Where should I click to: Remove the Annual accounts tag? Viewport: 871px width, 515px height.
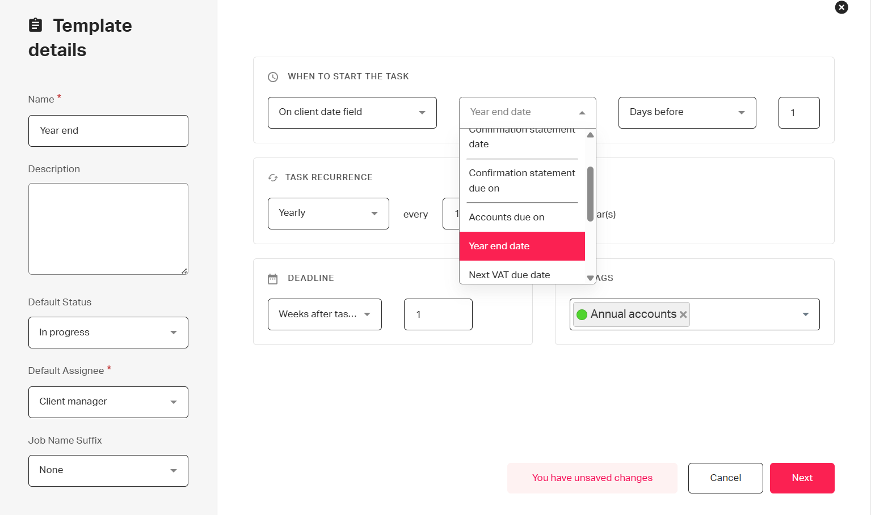coord(683,314)
